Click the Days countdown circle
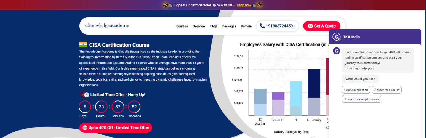The width and height of the screenshot is (426, 138). [x=85, y=107]
